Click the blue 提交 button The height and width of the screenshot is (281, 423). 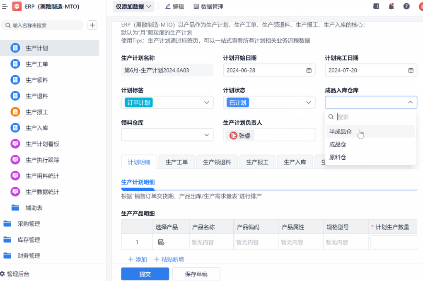click(145, 274)
